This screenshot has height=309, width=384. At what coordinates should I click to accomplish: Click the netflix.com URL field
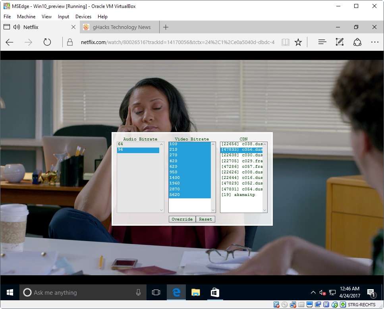178,42
